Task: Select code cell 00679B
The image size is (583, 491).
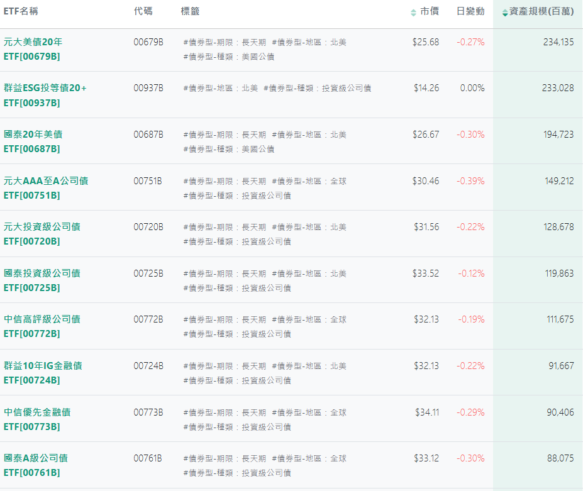Action: coord(148,42)
